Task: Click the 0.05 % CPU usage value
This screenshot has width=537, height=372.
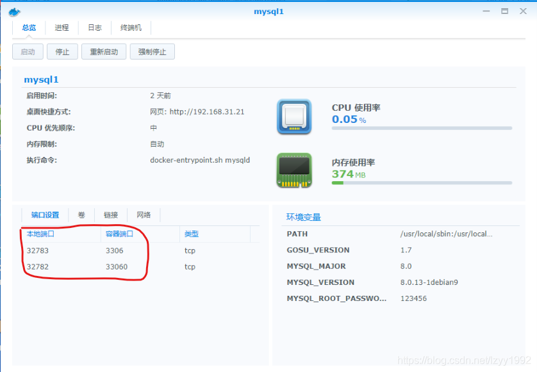Action: click(x=349, y=120)
